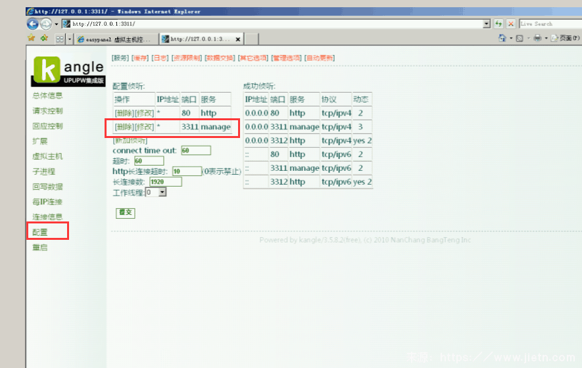Open the 日志 top link

160,58
